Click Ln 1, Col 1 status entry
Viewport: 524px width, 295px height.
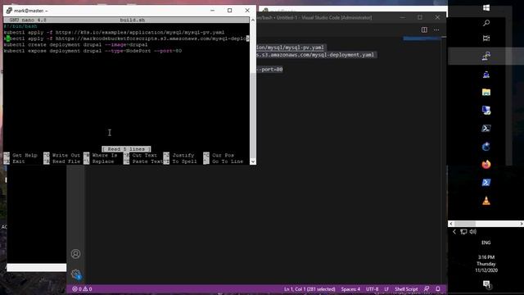click(x=309, y=289)
